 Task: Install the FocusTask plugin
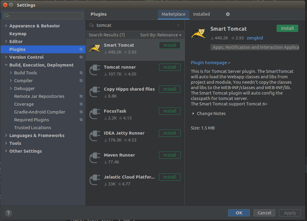click(x=169, y=111)
